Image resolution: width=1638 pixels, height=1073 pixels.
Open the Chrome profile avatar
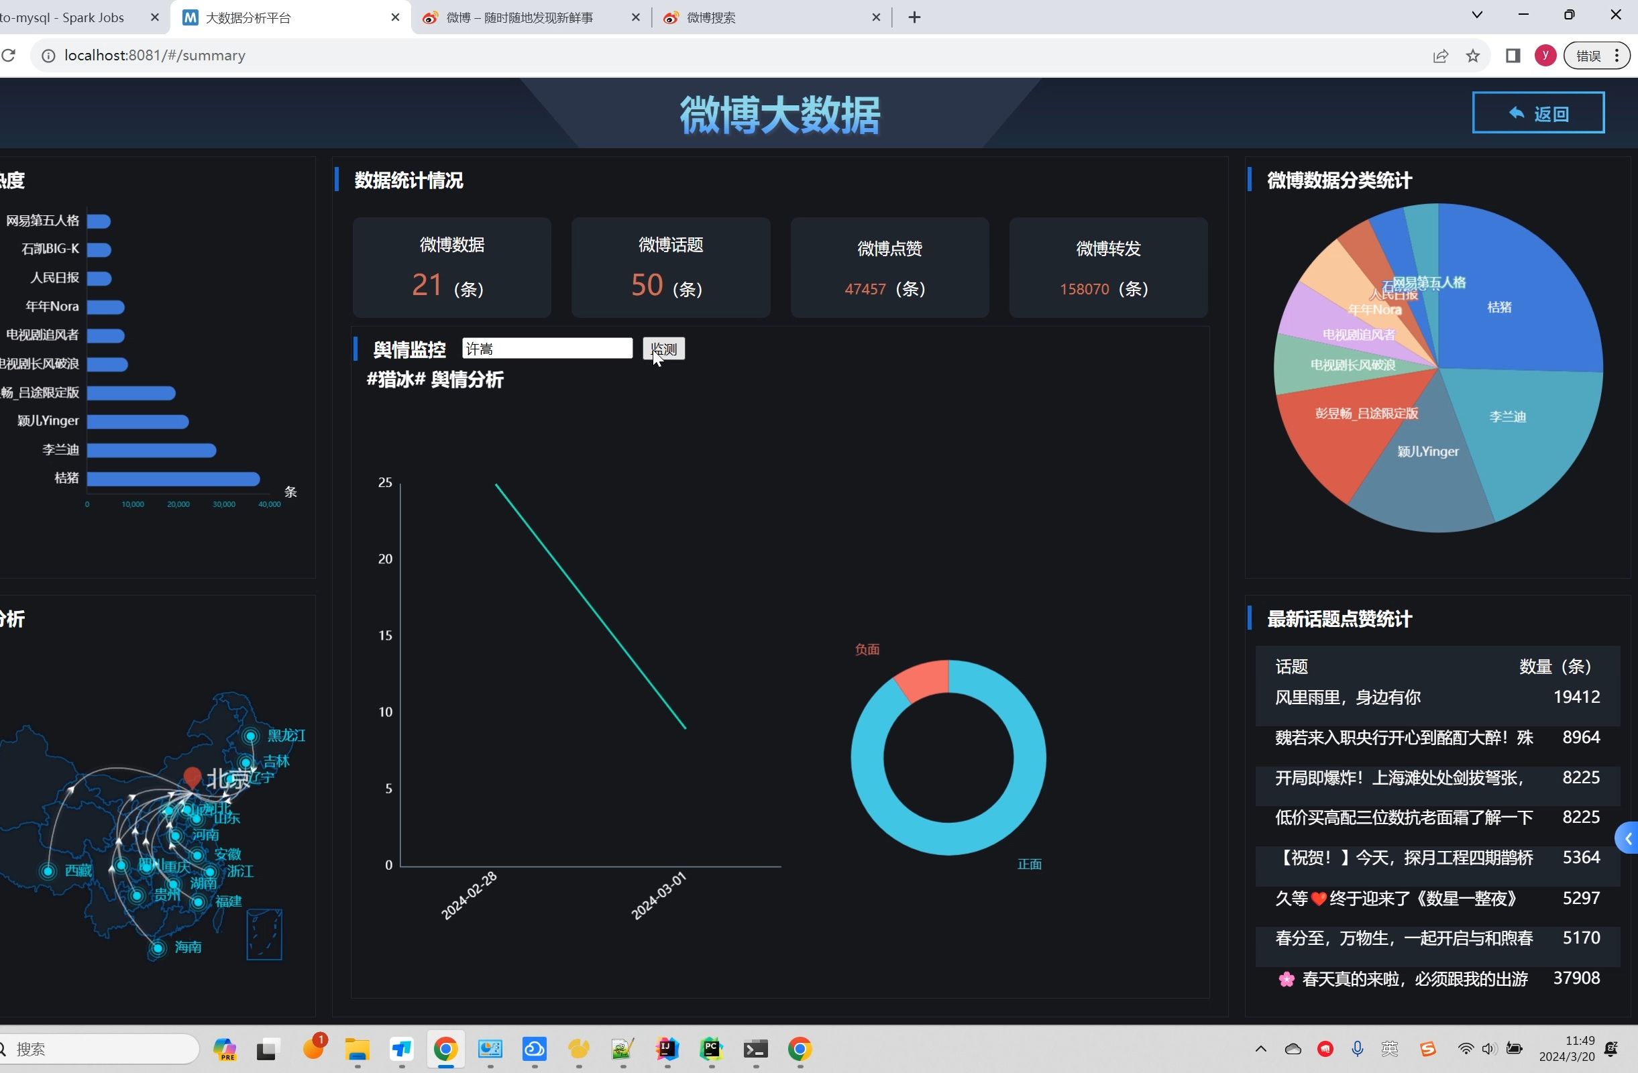point(1545,56)
